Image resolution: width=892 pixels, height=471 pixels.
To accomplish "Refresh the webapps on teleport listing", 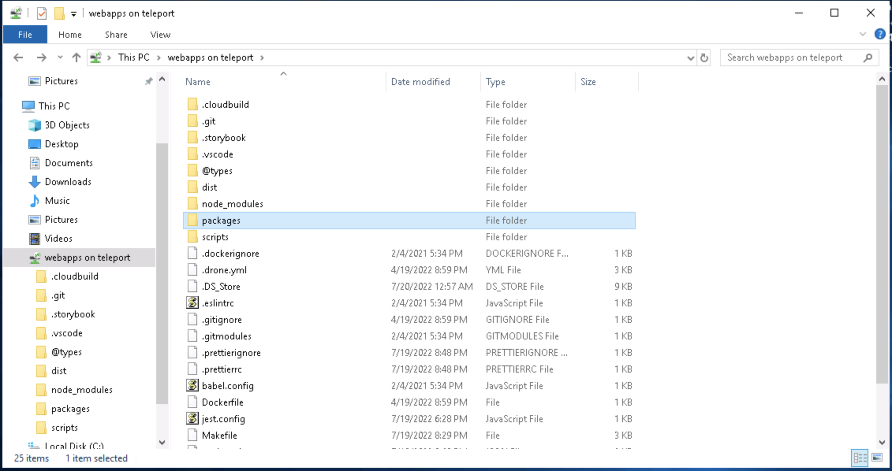I will click(704, 58).
